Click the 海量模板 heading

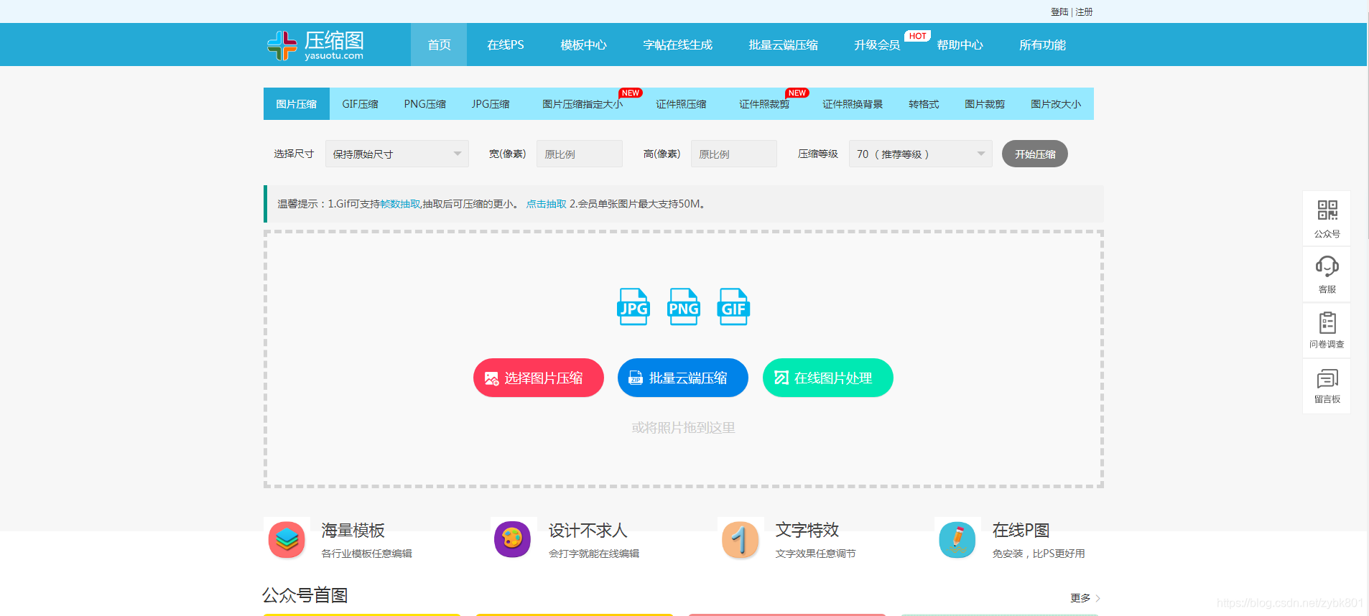(x=353, y=530)
